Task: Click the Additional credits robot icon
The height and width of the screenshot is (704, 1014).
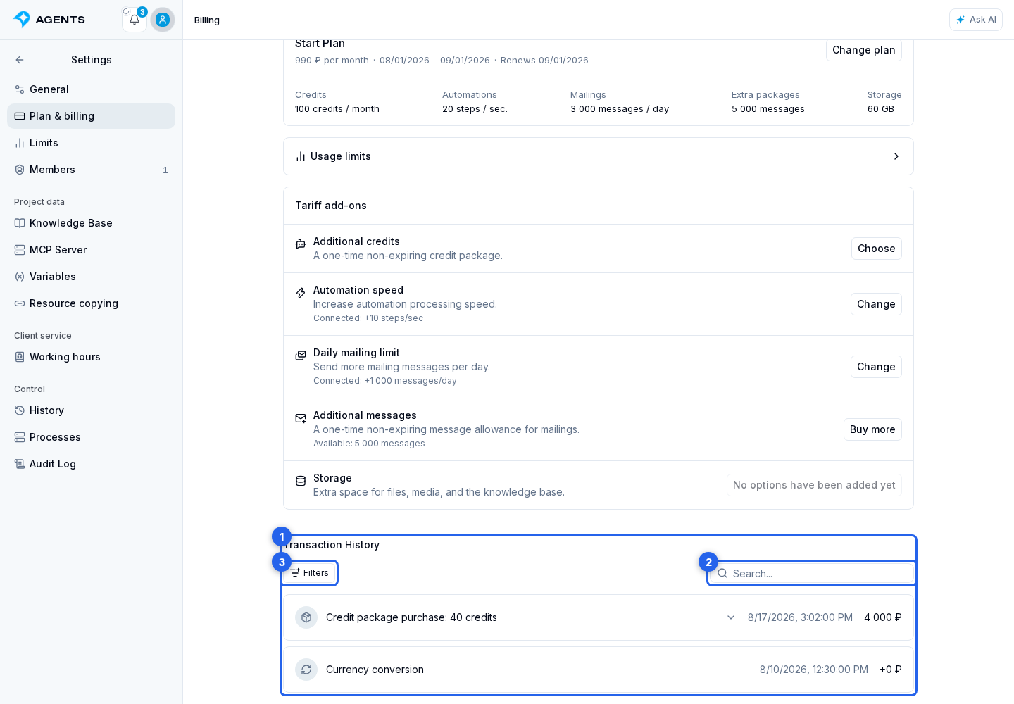Action: pyautogui.click(x=301, y=244)
